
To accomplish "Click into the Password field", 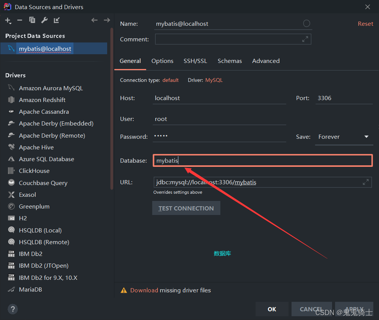I will pos(220,136).
